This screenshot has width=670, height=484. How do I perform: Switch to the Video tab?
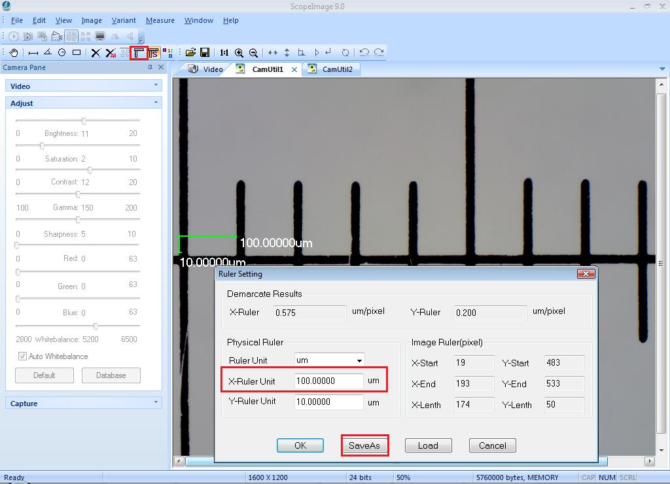point(206,69)
